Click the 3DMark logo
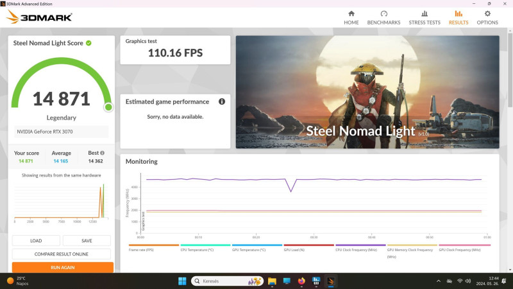The height and width of the screenshot is (289, 513). 39,17
